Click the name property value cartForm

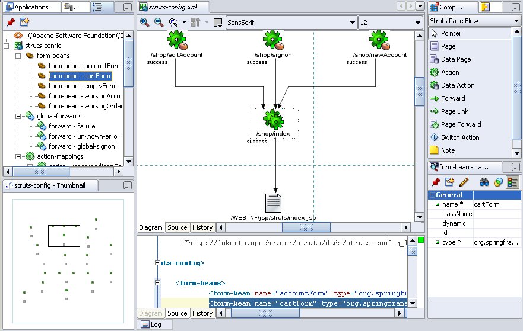coord(497,204)
